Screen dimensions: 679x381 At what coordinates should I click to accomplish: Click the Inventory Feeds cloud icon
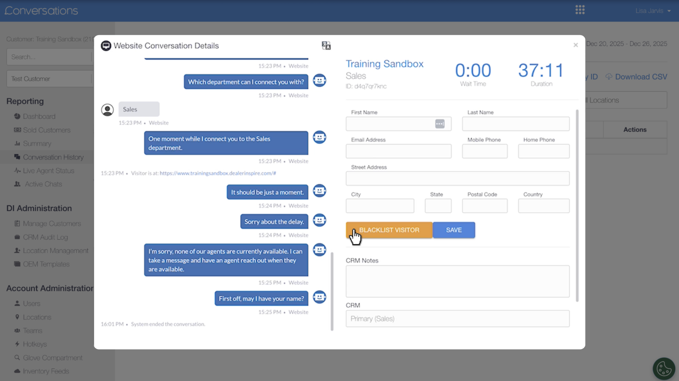pyautogui.click(x=17, y=371)
